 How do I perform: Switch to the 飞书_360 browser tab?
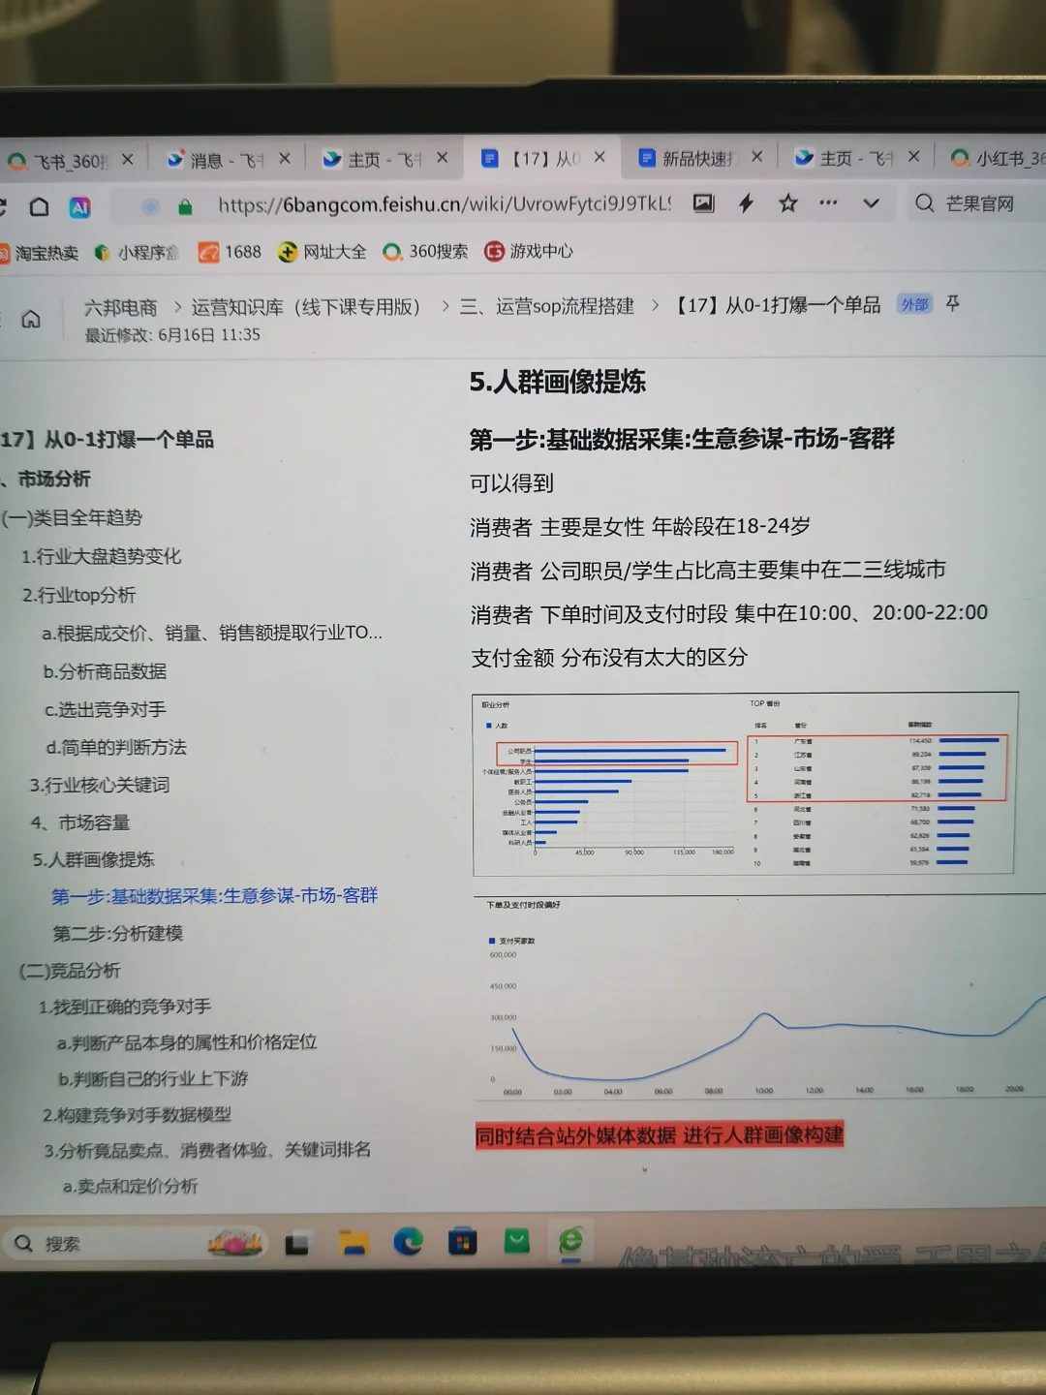click(60, 161)
